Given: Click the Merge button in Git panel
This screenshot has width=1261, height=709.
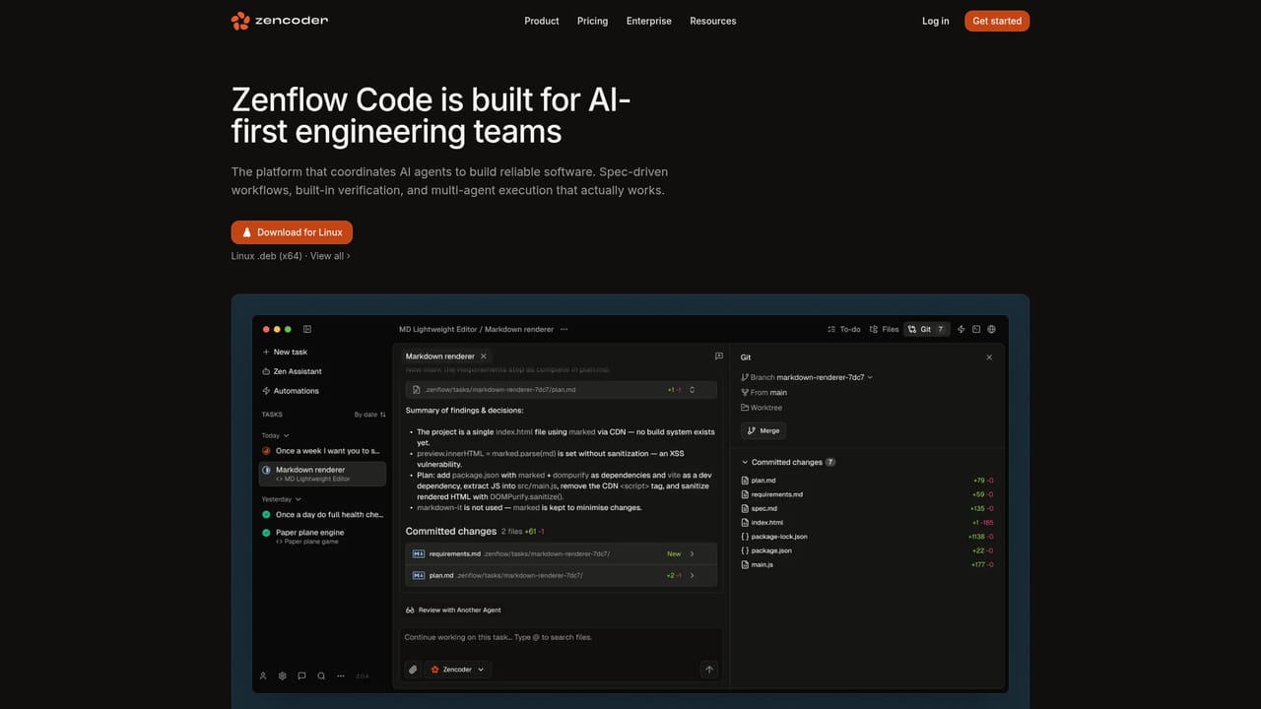Looking at the screenshot, I should pyautogui.click(x=763, y=430).
